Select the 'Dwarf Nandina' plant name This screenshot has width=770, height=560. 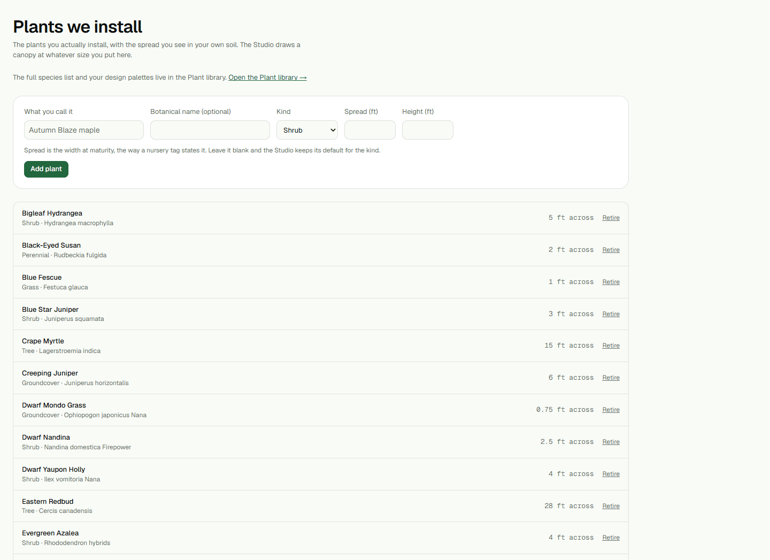tap(46, 438)
